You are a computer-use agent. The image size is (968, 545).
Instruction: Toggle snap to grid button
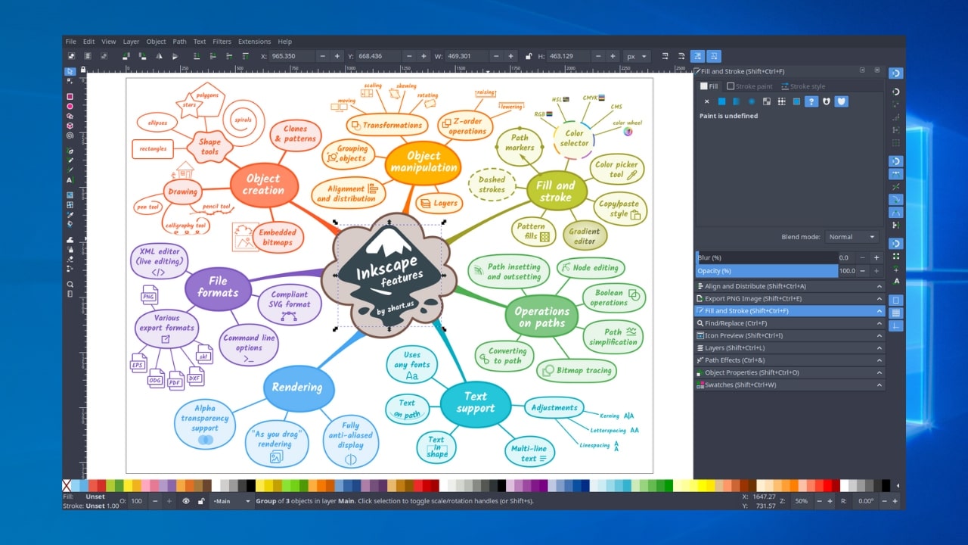[895, 313]
